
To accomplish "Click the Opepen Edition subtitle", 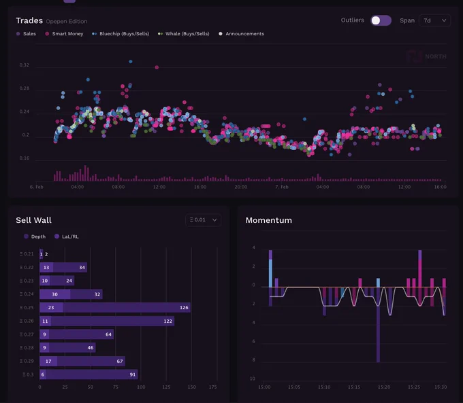I will pos(67,22).
